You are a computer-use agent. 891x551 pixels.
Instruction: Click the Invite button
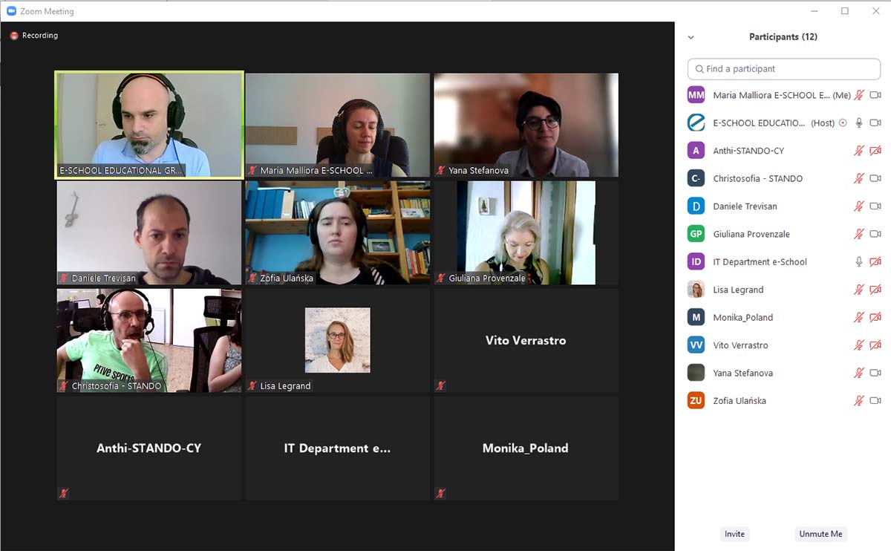pos(734,534)
